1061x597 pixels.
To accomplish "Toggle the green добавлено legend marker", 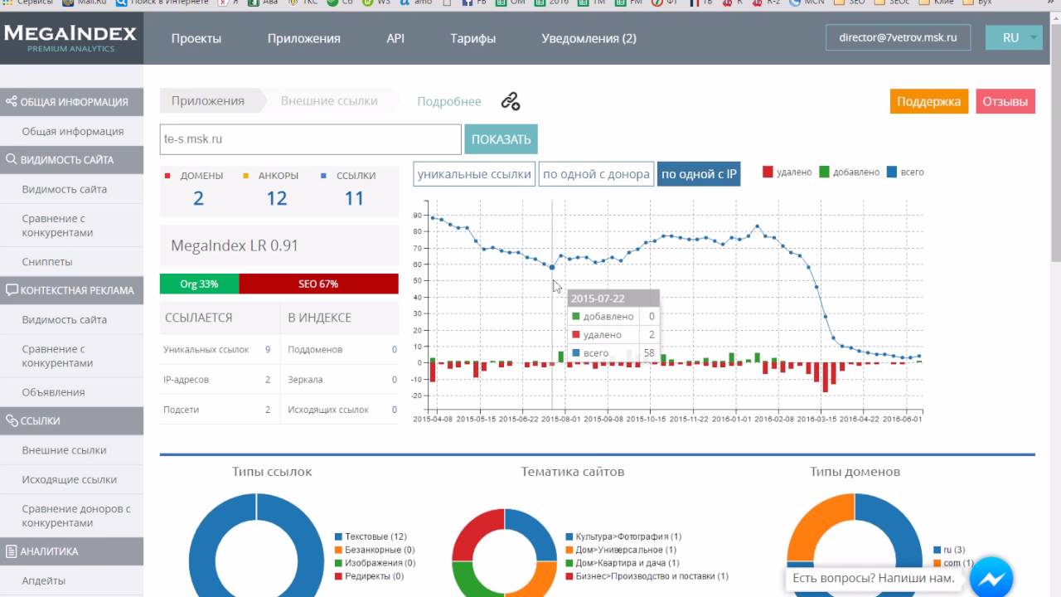I will pos(824,172).
